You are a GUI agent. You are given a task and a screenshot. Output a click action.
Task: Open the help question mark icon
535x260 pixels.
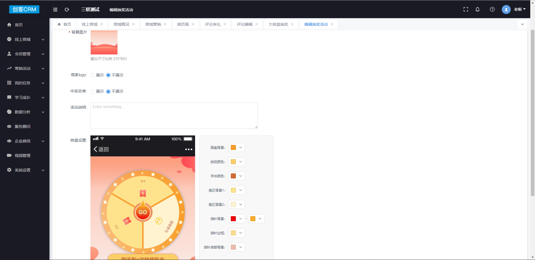(492, 9)
